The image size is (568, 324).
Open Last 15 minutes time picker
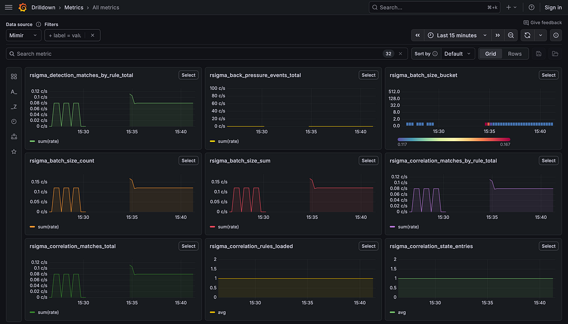click(x=457, y=35)
